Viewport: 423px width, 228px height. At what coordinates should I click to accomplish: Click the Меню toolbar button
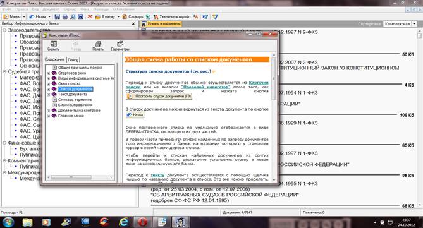tap(12, 16)
